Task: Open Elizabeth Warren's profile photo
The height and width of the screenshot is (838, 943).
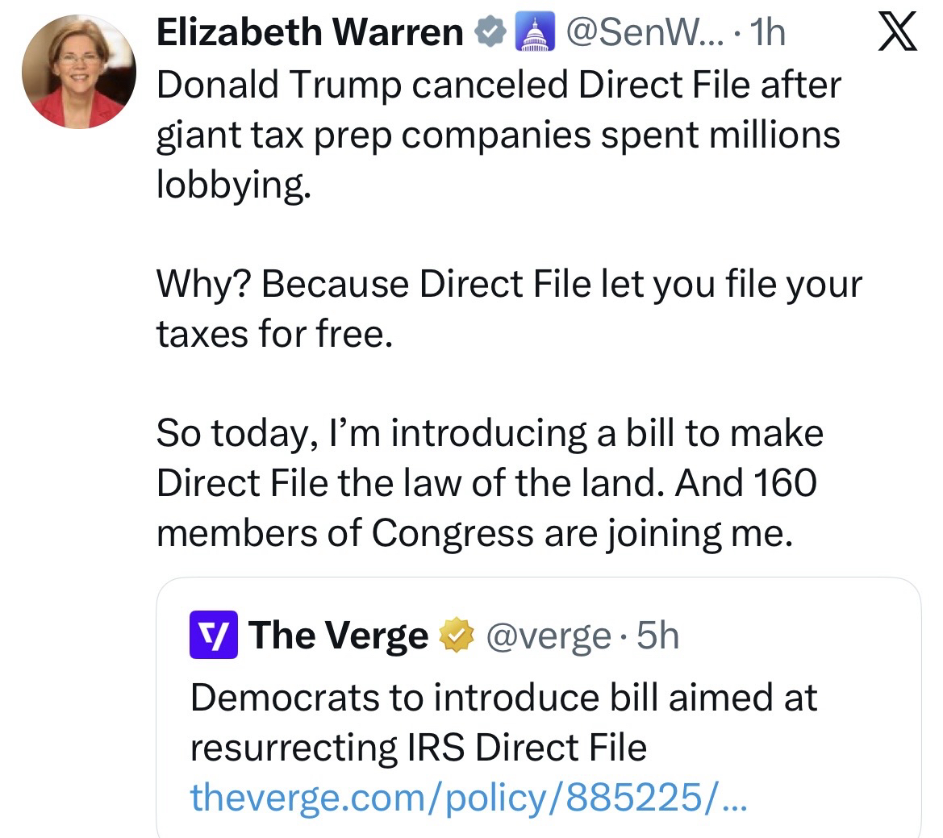Action: [x=78, y=71]
